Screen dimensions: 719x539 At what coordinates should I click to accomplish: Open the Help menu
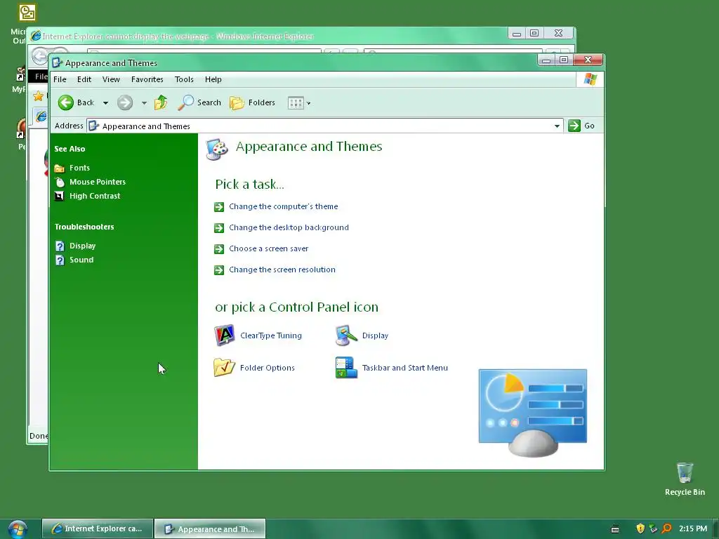[213, 79]
